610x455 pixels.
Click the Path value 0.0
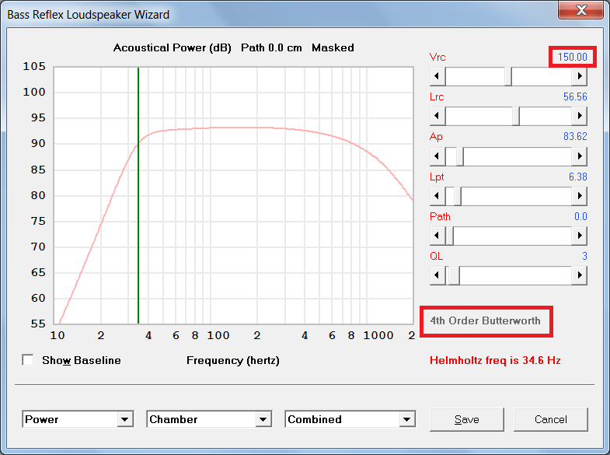point(580,217)
